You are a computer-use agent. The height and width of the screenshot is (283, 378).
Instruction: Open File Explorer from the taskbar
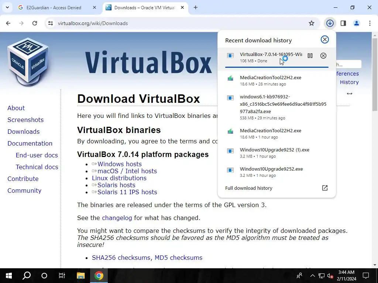81,276
